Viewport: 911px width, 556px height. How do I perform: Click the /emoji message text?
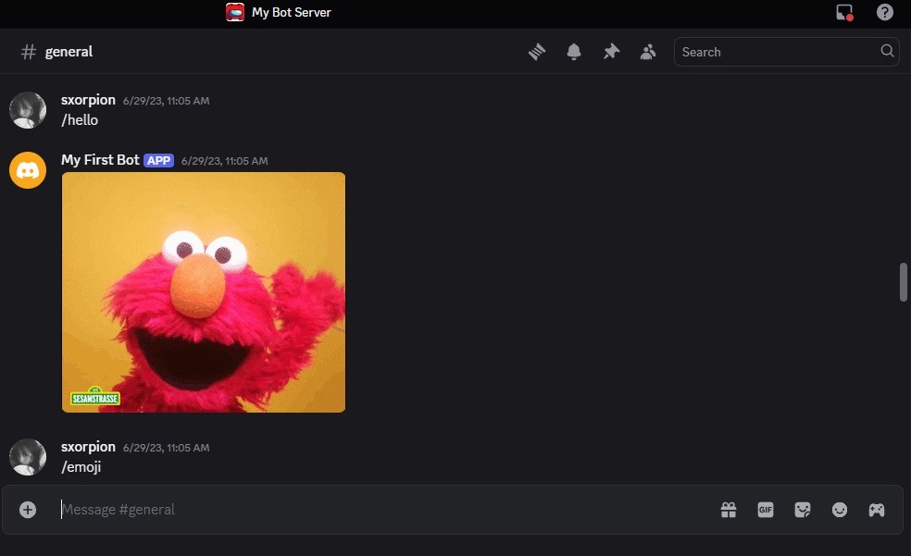[81, 467]
